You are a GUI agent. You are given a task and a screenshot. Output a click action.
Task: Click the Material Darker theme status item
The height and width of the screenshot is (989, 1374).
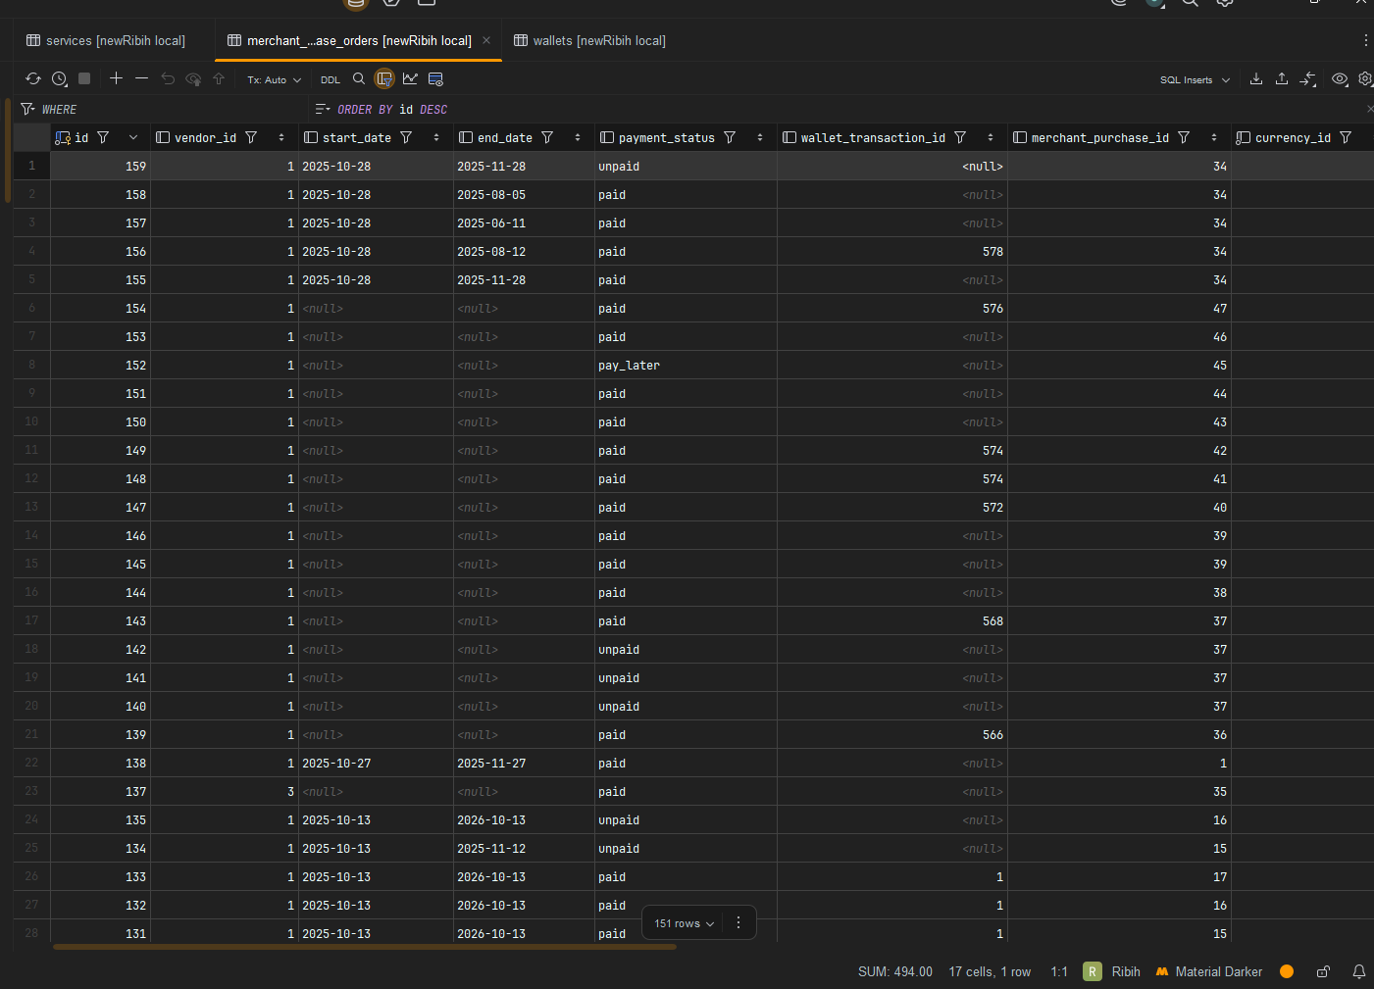[1208, 972]
